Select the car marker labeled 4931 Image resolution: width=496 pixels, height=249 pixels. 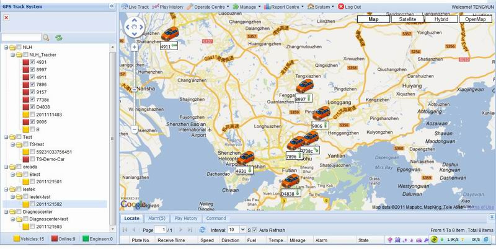[246, 158]
